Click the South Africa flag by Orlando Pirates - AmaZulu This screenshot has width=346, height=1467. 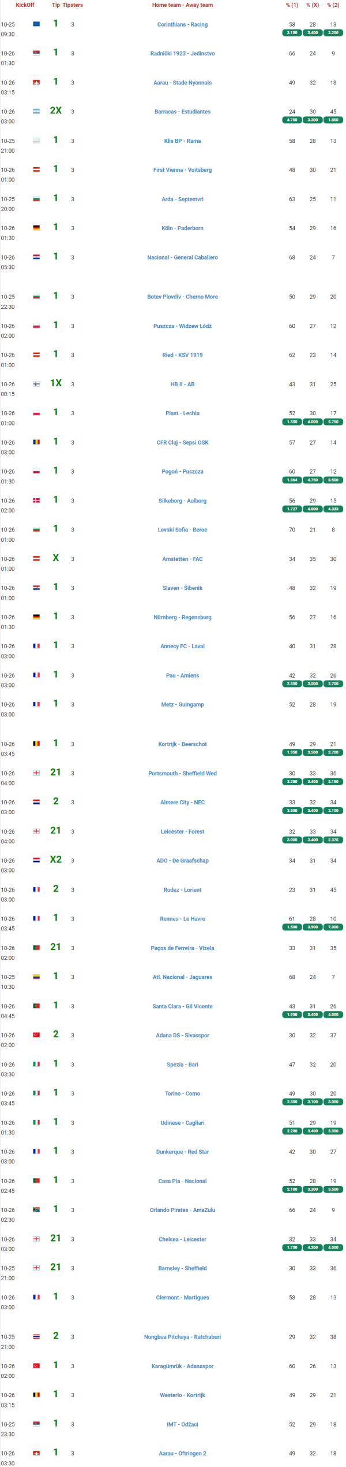pyautogui.click(x=36, y=1209)
